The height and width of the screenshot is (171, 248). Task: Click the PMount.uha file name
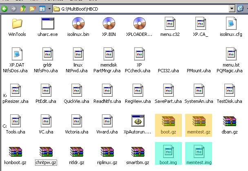point(199,71)
